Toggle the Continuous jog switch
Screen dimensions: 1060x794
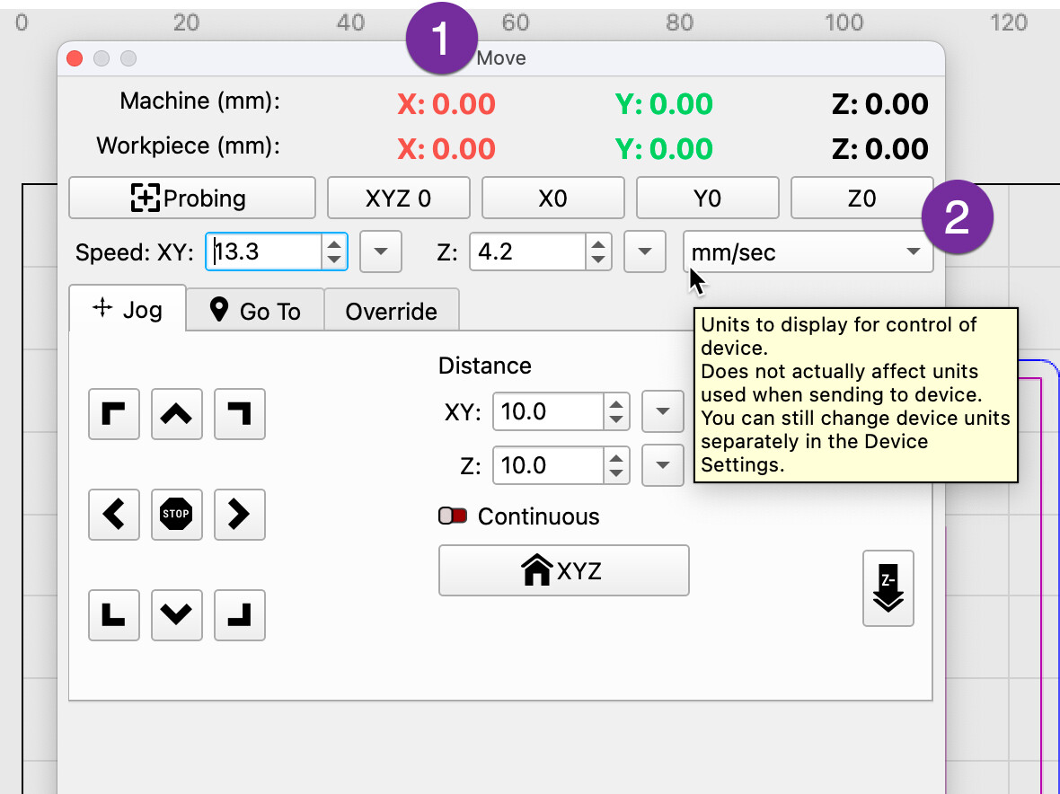coord(452,516)
